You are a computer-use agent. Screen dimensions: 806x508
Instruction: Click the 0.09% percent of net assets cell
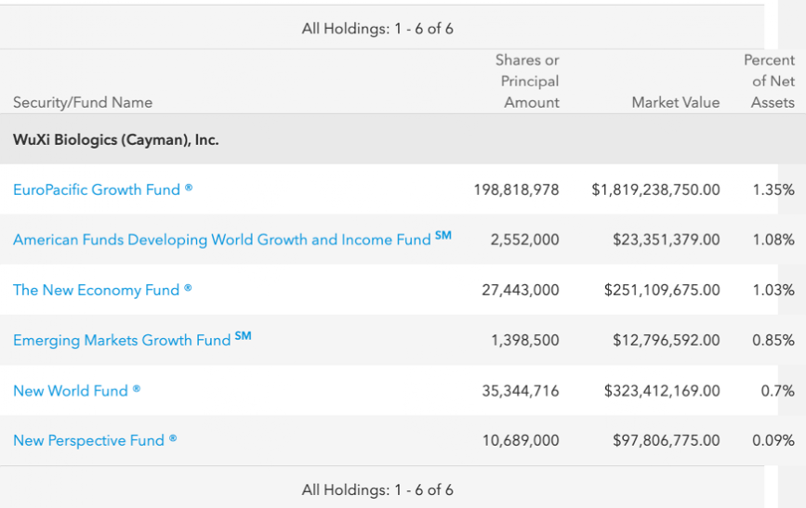click(773, 441)
